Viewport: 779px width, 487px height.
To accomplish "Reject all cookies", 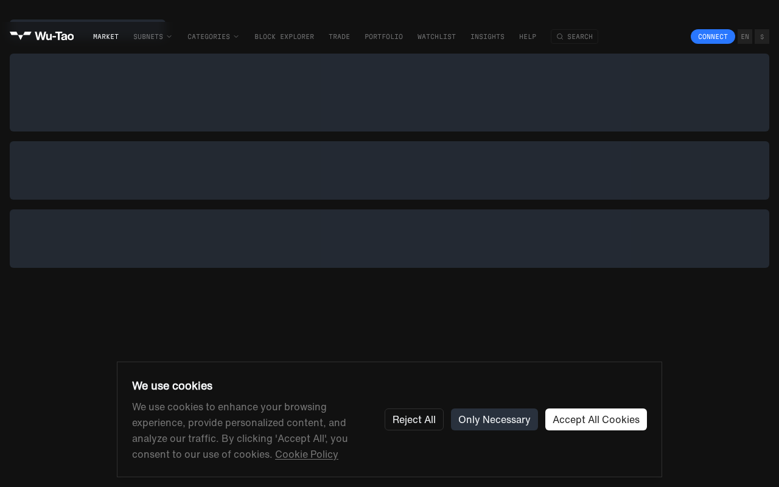I will coord(414,419).
